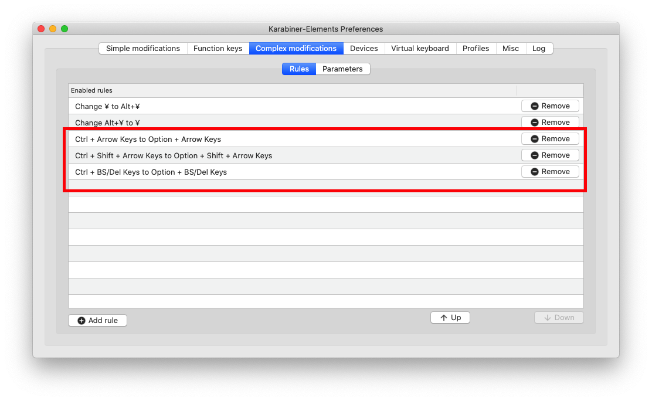Select the Rules sub-tab
The image size is (652, 401).
(x=299, y=69)
